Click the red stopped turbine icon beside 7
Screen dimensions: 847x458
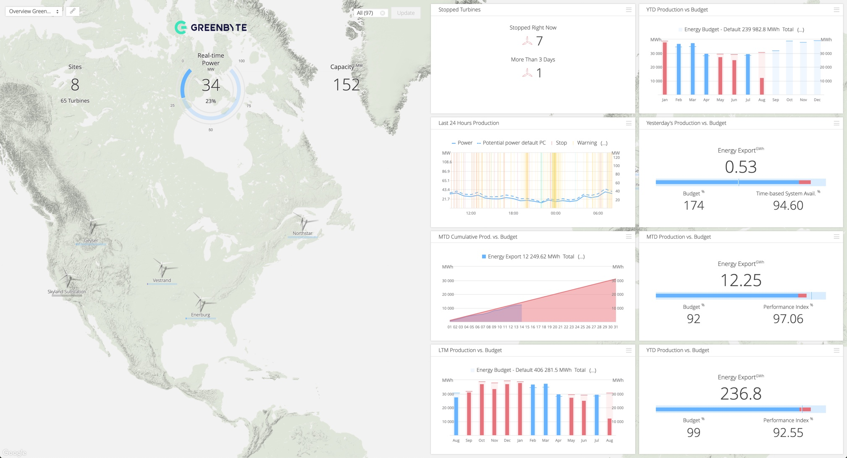click(x=527, y=41)
